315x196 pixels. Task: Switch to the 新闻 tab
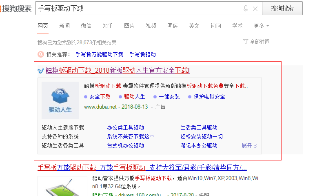point(64,26)
